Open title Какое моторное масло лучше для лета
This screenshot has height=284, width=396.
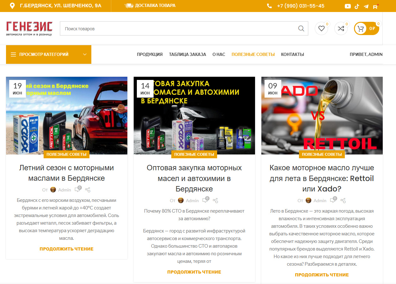(322, 178)
